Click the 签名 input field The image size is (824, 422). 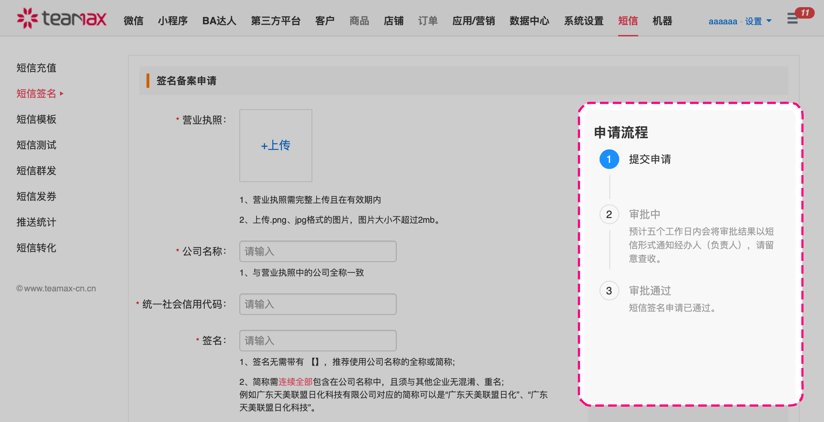tap(317, 341)
